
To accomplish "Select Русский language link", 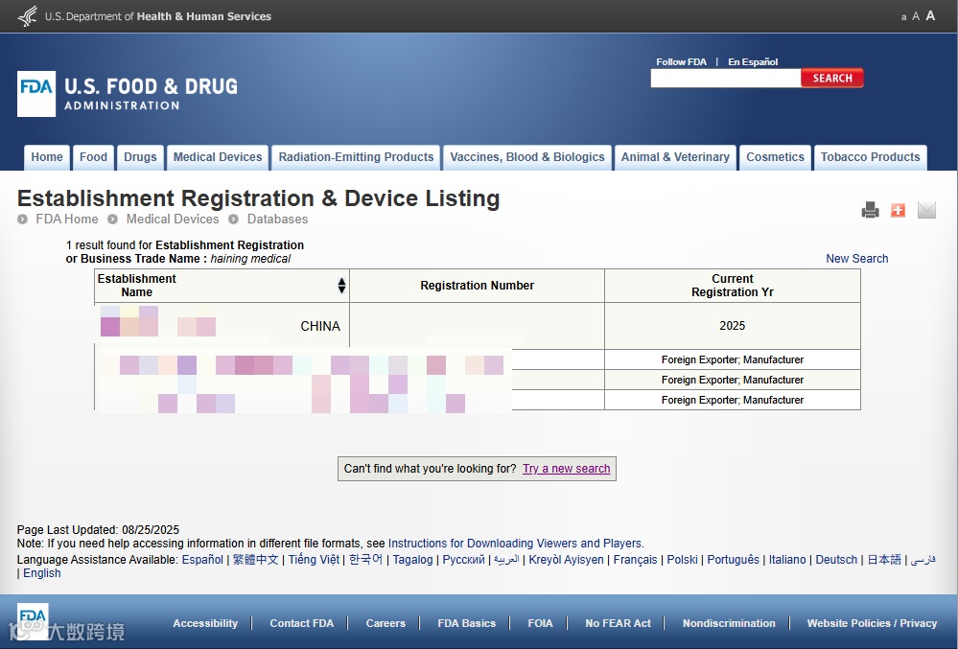I will pos(463,560).
